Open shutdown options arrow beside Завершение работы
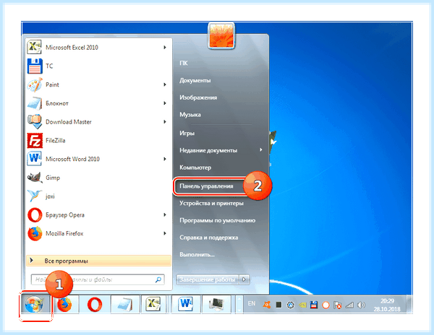The image size is (434, 335). tap(244, 279)
